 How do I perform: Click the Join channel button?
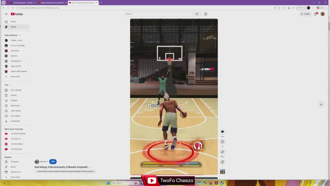pos(53,161)
